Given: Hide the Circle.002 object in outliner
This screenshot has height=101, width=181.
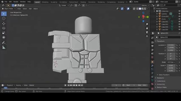Looking at the screenshot, I should [179, 16].
